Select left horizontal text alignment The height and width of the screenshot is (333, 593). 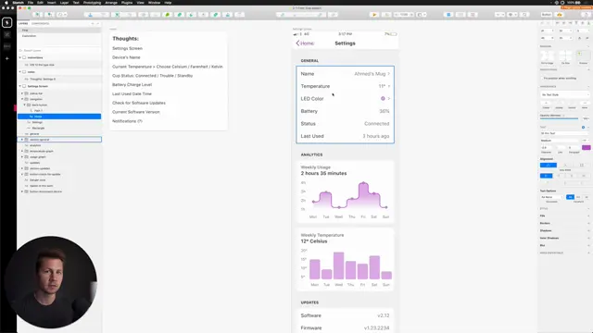coord(546,176)
